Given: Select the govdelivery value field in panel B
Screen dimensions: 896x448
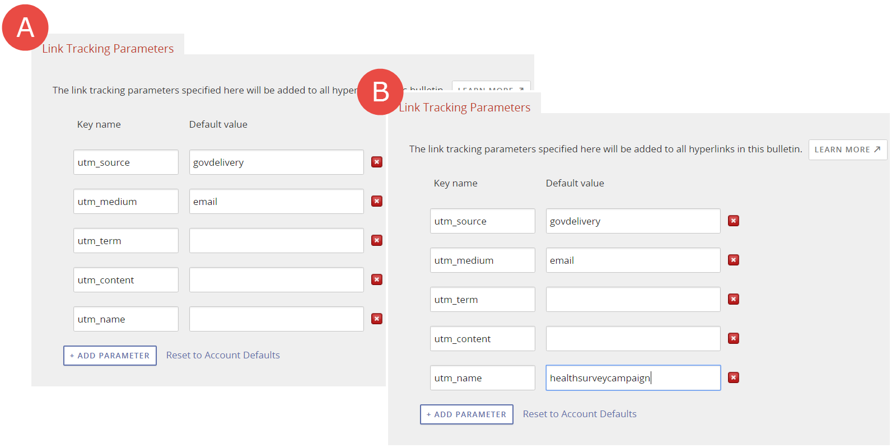Looking at the screenshot, I should click(633, 221).
